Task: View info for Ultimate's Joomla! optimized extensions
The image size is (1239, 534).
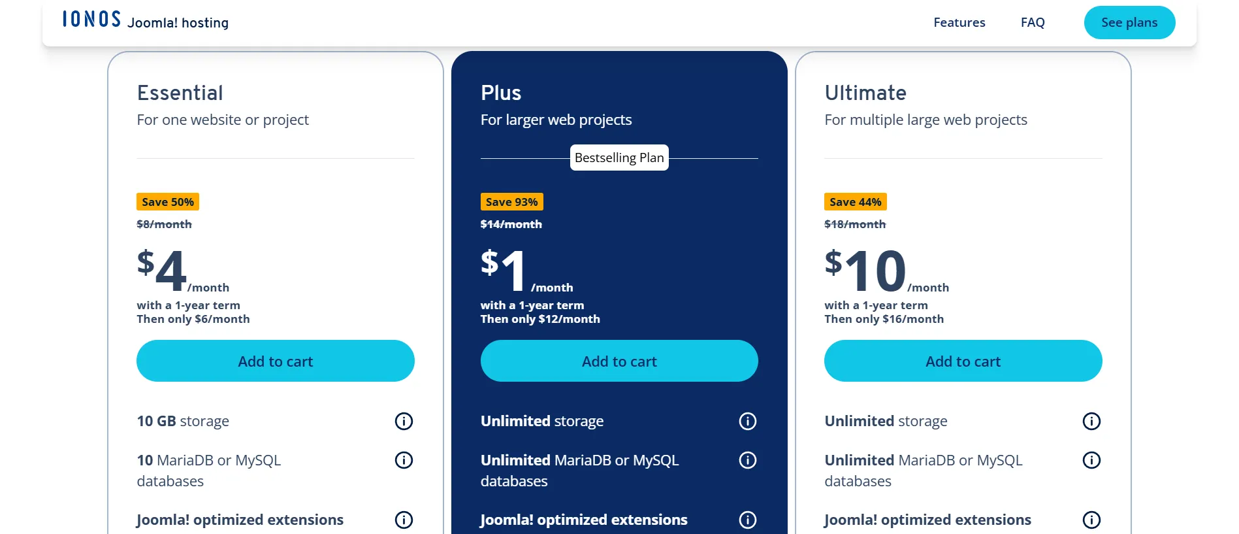Action: (x=1091, y=521)
